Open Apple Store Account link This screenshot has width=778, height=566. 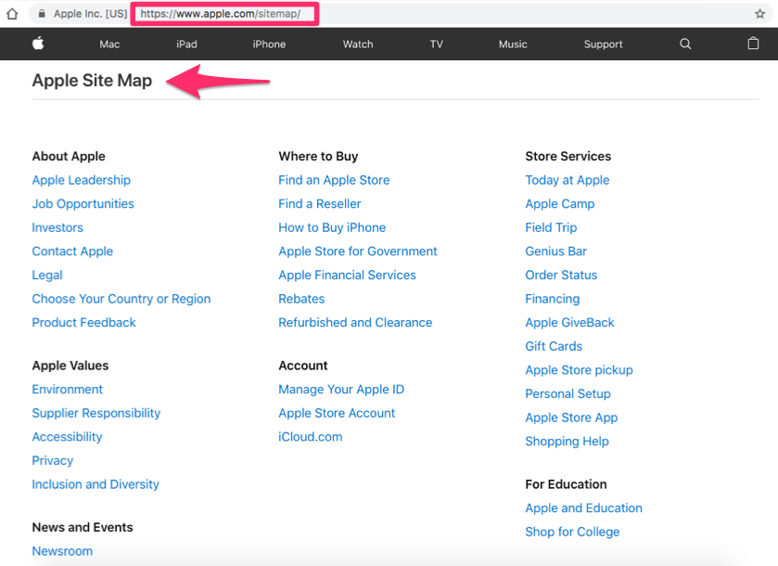(337, 413)
